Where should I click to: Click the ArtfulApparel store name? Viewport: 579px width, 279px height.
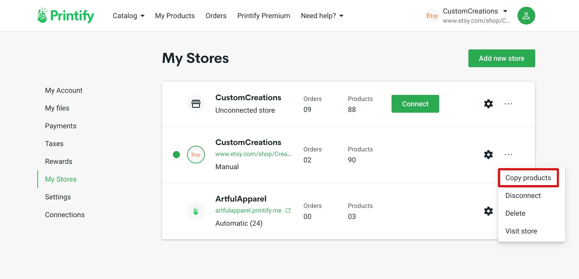click(241, 199)
